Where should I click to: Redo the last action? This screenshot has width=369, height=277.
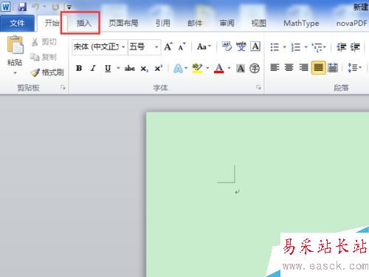[56, 7]
